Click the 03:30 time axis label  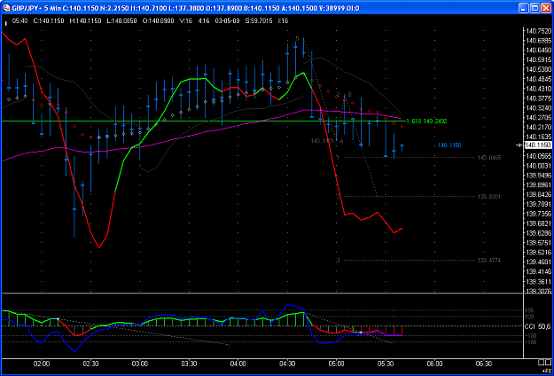(189, 363)
